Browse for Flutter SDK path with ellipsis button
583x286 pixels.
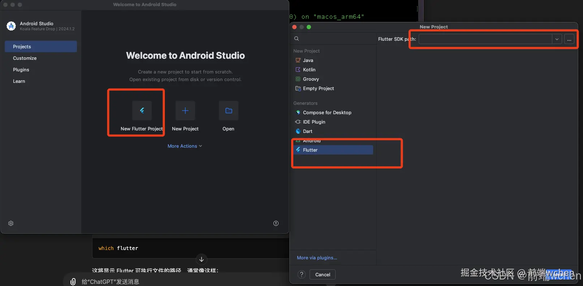pos(569,39)
